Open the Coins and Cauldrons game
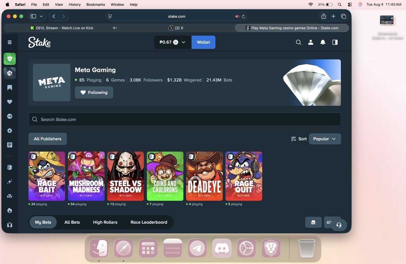The height and width of the screenshot is (264, 406). pyautogui.click(x=165, y=176)
